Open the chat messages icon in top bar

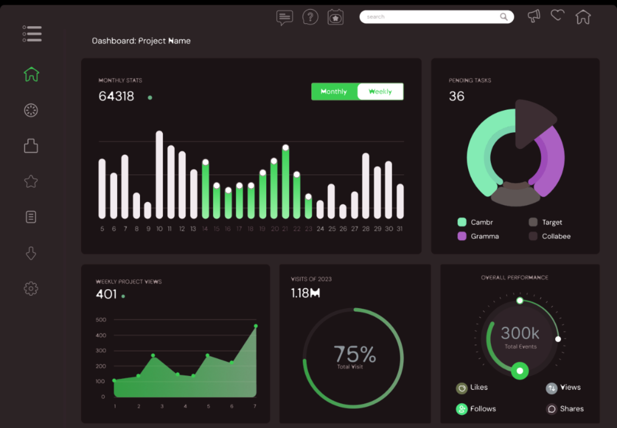[284, 17]
